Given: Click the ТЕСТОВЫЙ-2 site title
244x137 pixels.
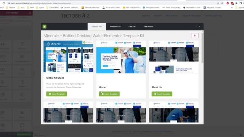Looking at the screenshot, I should point(75,16).
